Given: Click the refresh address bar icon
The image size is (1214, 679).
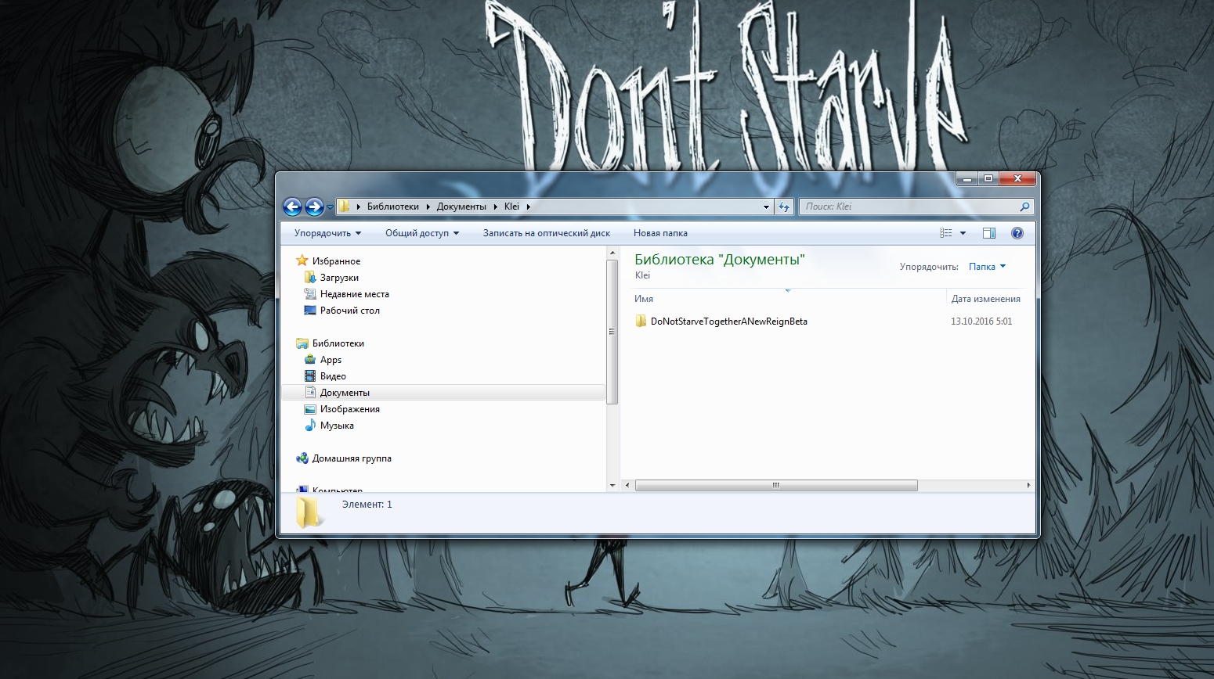Looking at the screenshot, I should (784, 207).
